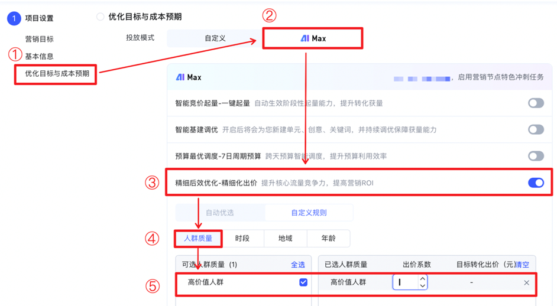Image resolution: width=557 pixels, height=306 pixels.
Task: Click 全选 to select all audiences
Action: click(x=298, y=265)
